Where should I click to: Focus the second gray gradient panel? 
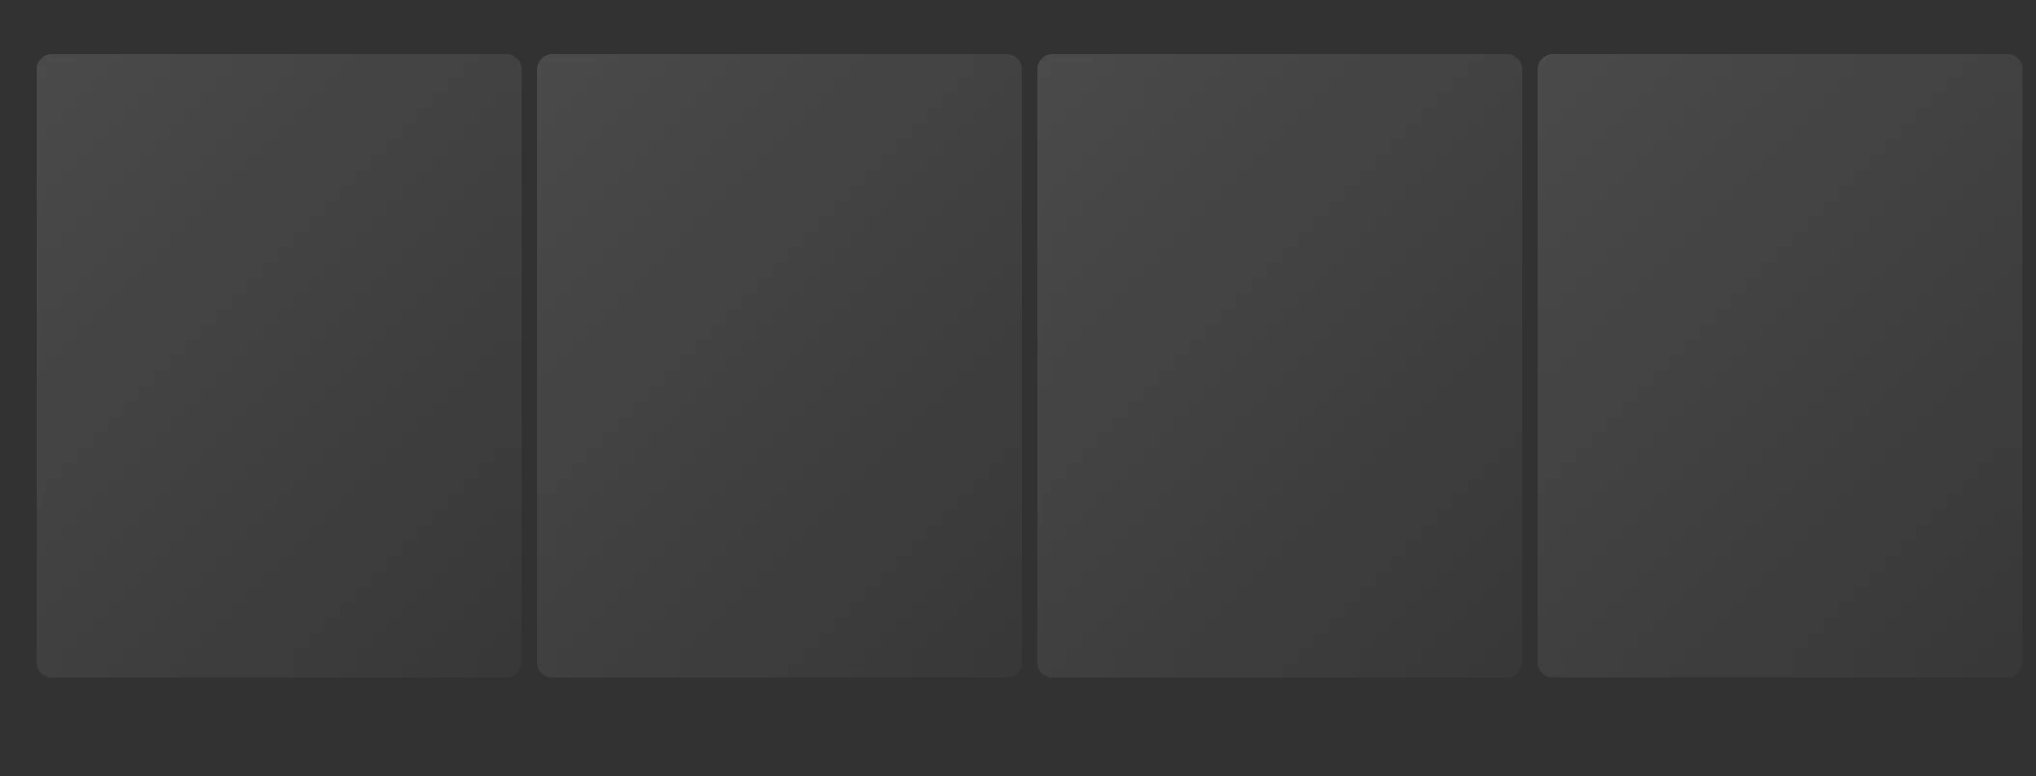[x=779, y=366]
